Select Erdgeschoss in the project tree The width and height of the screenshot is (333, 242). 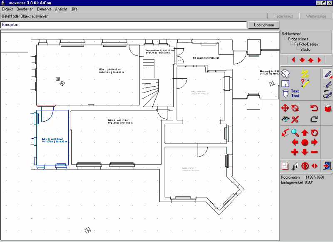(298, 39)
